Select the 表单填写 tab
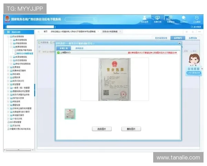The image size is (207, 166). point(178,38)
